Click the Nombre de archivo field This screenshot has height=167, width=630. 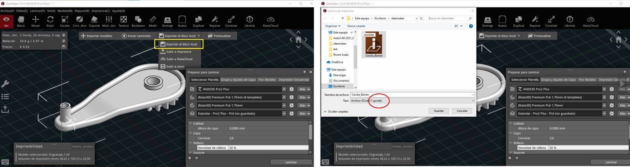pyautogui.click(x=412, y=95)
